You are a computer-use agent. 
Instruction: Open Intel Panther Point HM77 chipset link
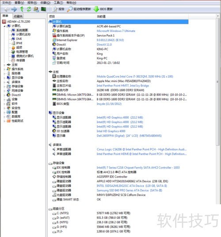point(122,85)
